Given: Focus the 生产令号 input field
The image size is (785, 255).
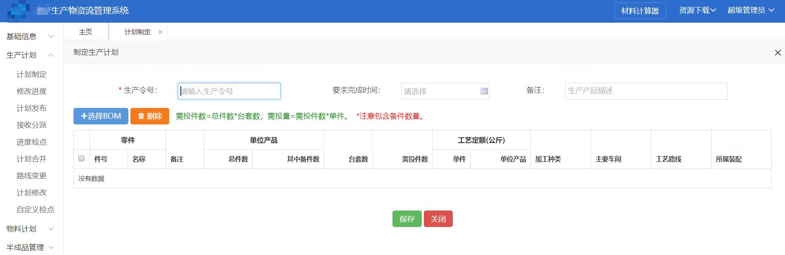Looking at the screenshot, I should (x=229, y=91).
